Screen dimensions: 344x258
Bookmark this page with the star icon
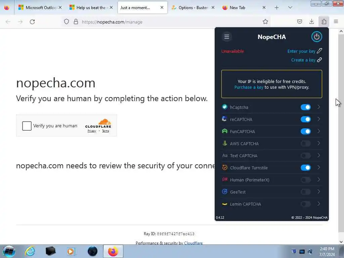tap(265, 21)
